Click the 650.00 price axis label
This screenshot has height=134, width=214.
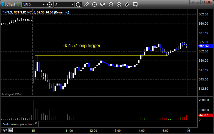pyautogui.click(x=203, y=61)
